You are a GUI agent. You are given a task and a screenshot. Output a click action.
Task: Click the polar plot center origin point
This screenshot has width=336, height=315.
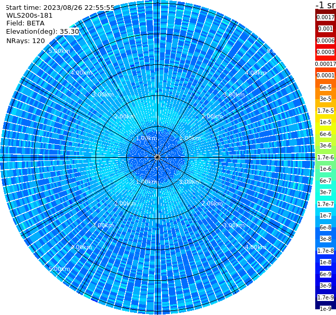click(157, 157)
